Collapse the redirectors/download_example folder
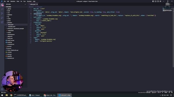This screenshot has height=97, width=174. point(16,29)
